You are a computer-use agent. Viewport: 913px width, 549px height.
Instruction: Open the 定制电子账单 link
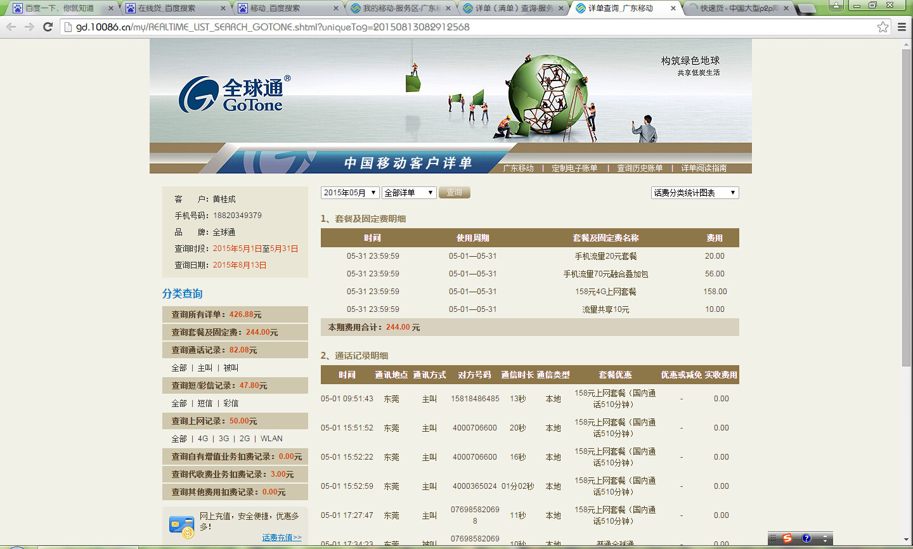click(x=574, y=168)
